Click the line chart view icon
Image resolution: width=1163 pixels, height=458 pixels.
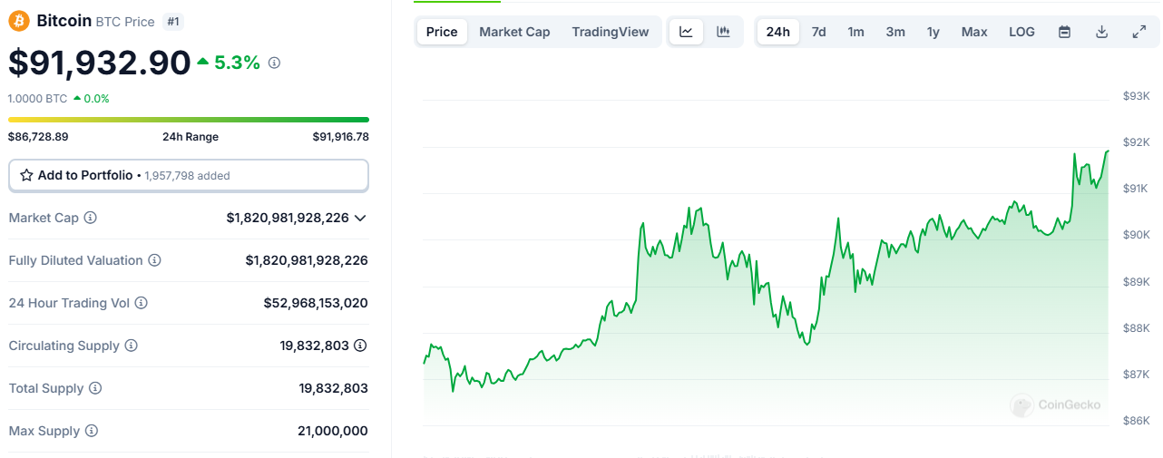pyautogui.click(x=687, y=32)
